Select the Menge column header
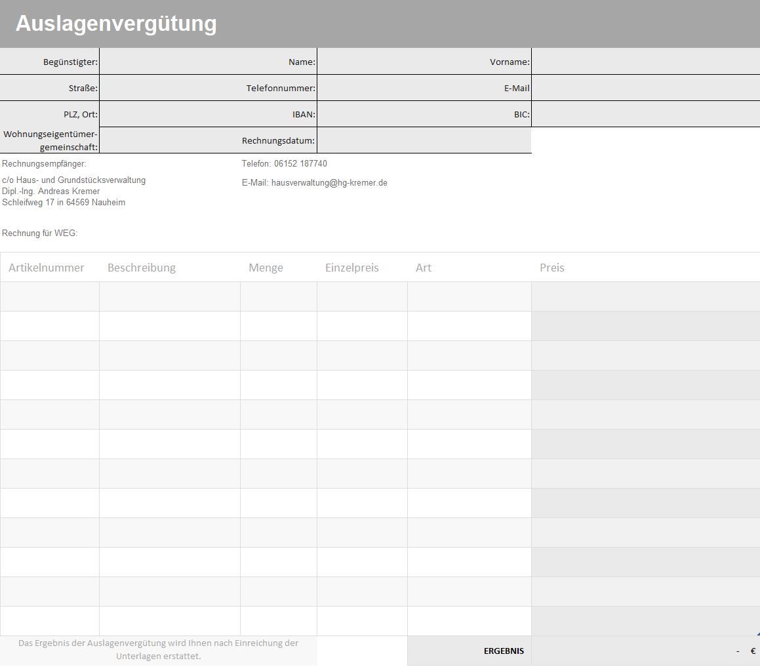This screenshot has height=667, width=760. [266, 268]
